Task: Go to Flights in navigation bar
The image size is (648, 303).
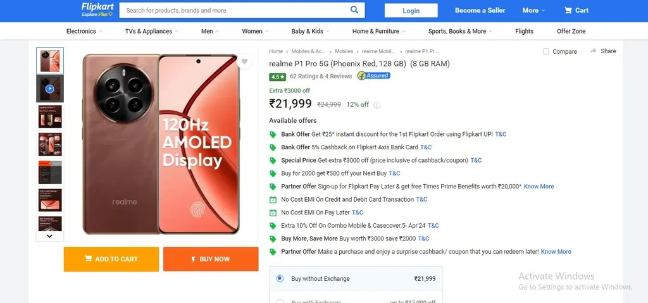Action: 524,31
